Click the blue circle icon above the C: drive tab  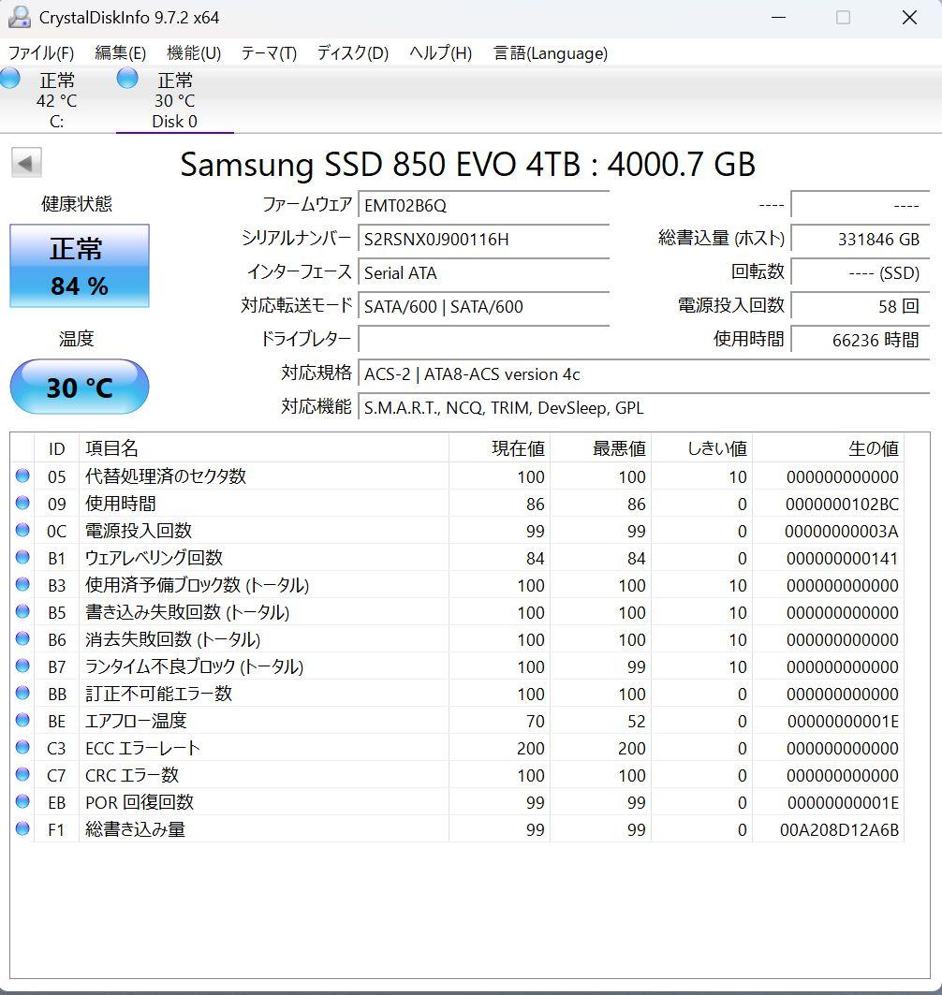[9, 80]
